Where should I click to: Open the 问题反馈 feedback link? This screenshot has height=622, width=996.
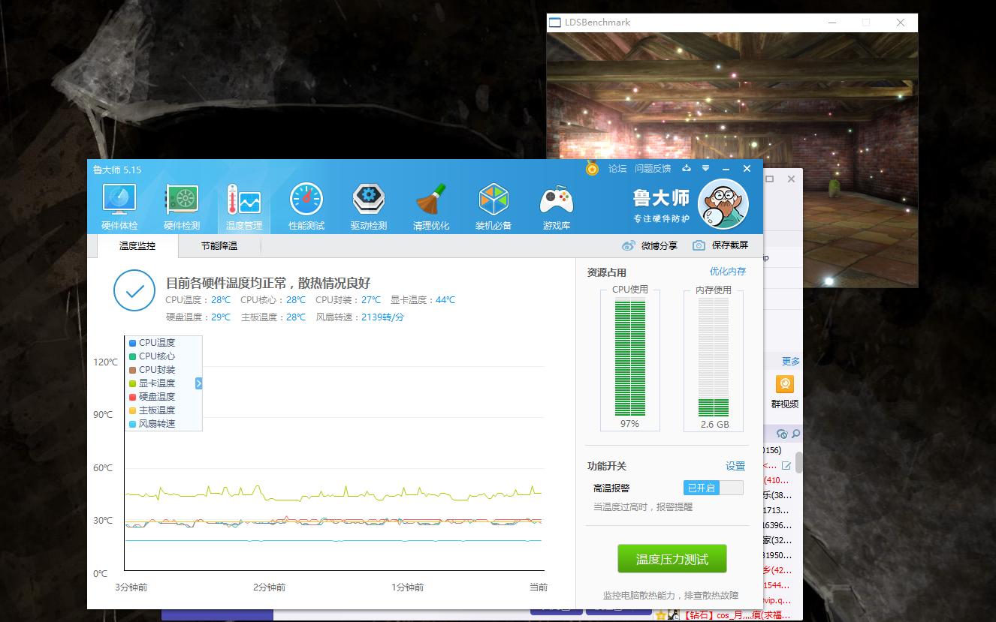[x=653, y=169]
